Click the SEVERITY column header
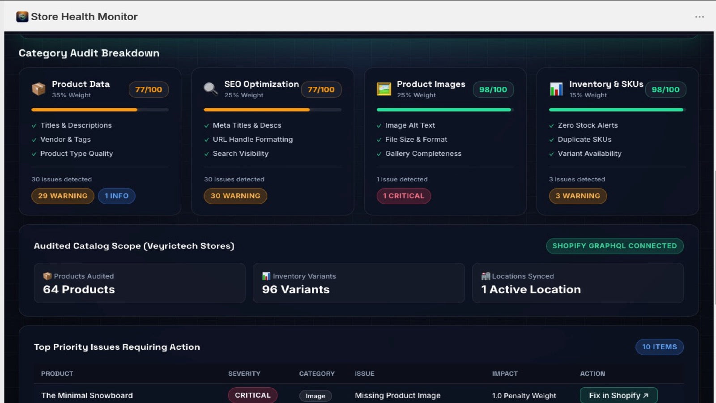Screen dimensions: 716x403 pyautogui.click(x=244, y=373)
